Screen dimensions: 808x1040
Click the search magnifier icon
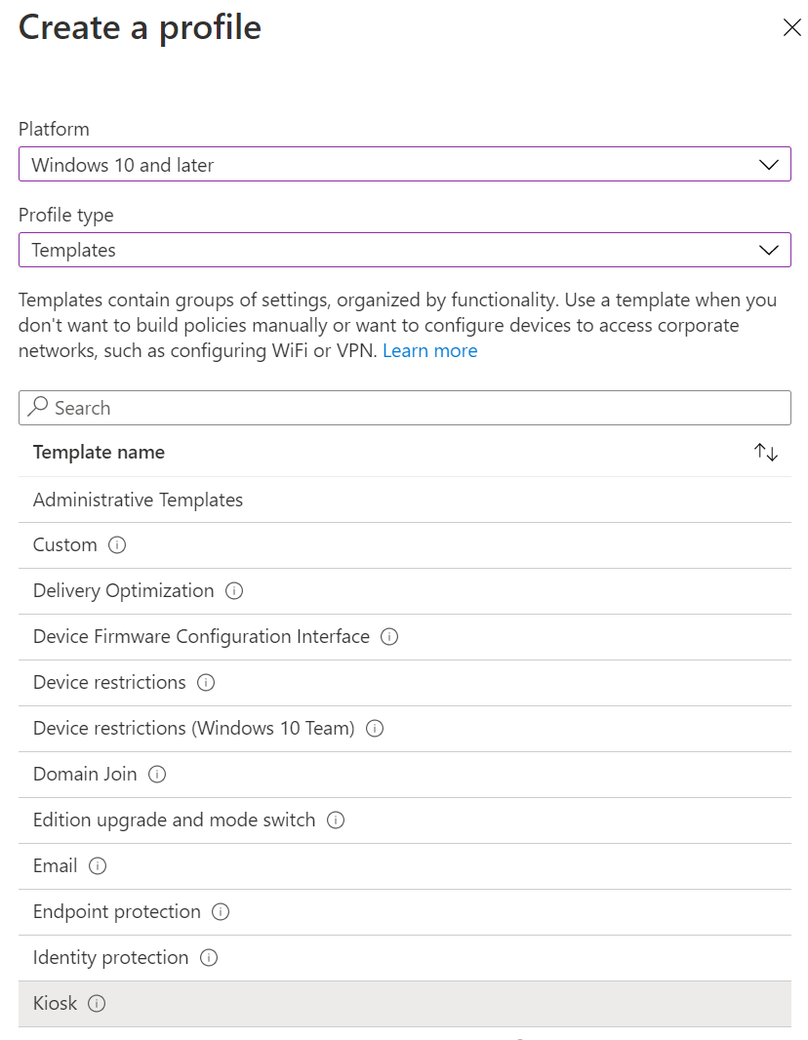pyautogui.click(x=36, y=407)
